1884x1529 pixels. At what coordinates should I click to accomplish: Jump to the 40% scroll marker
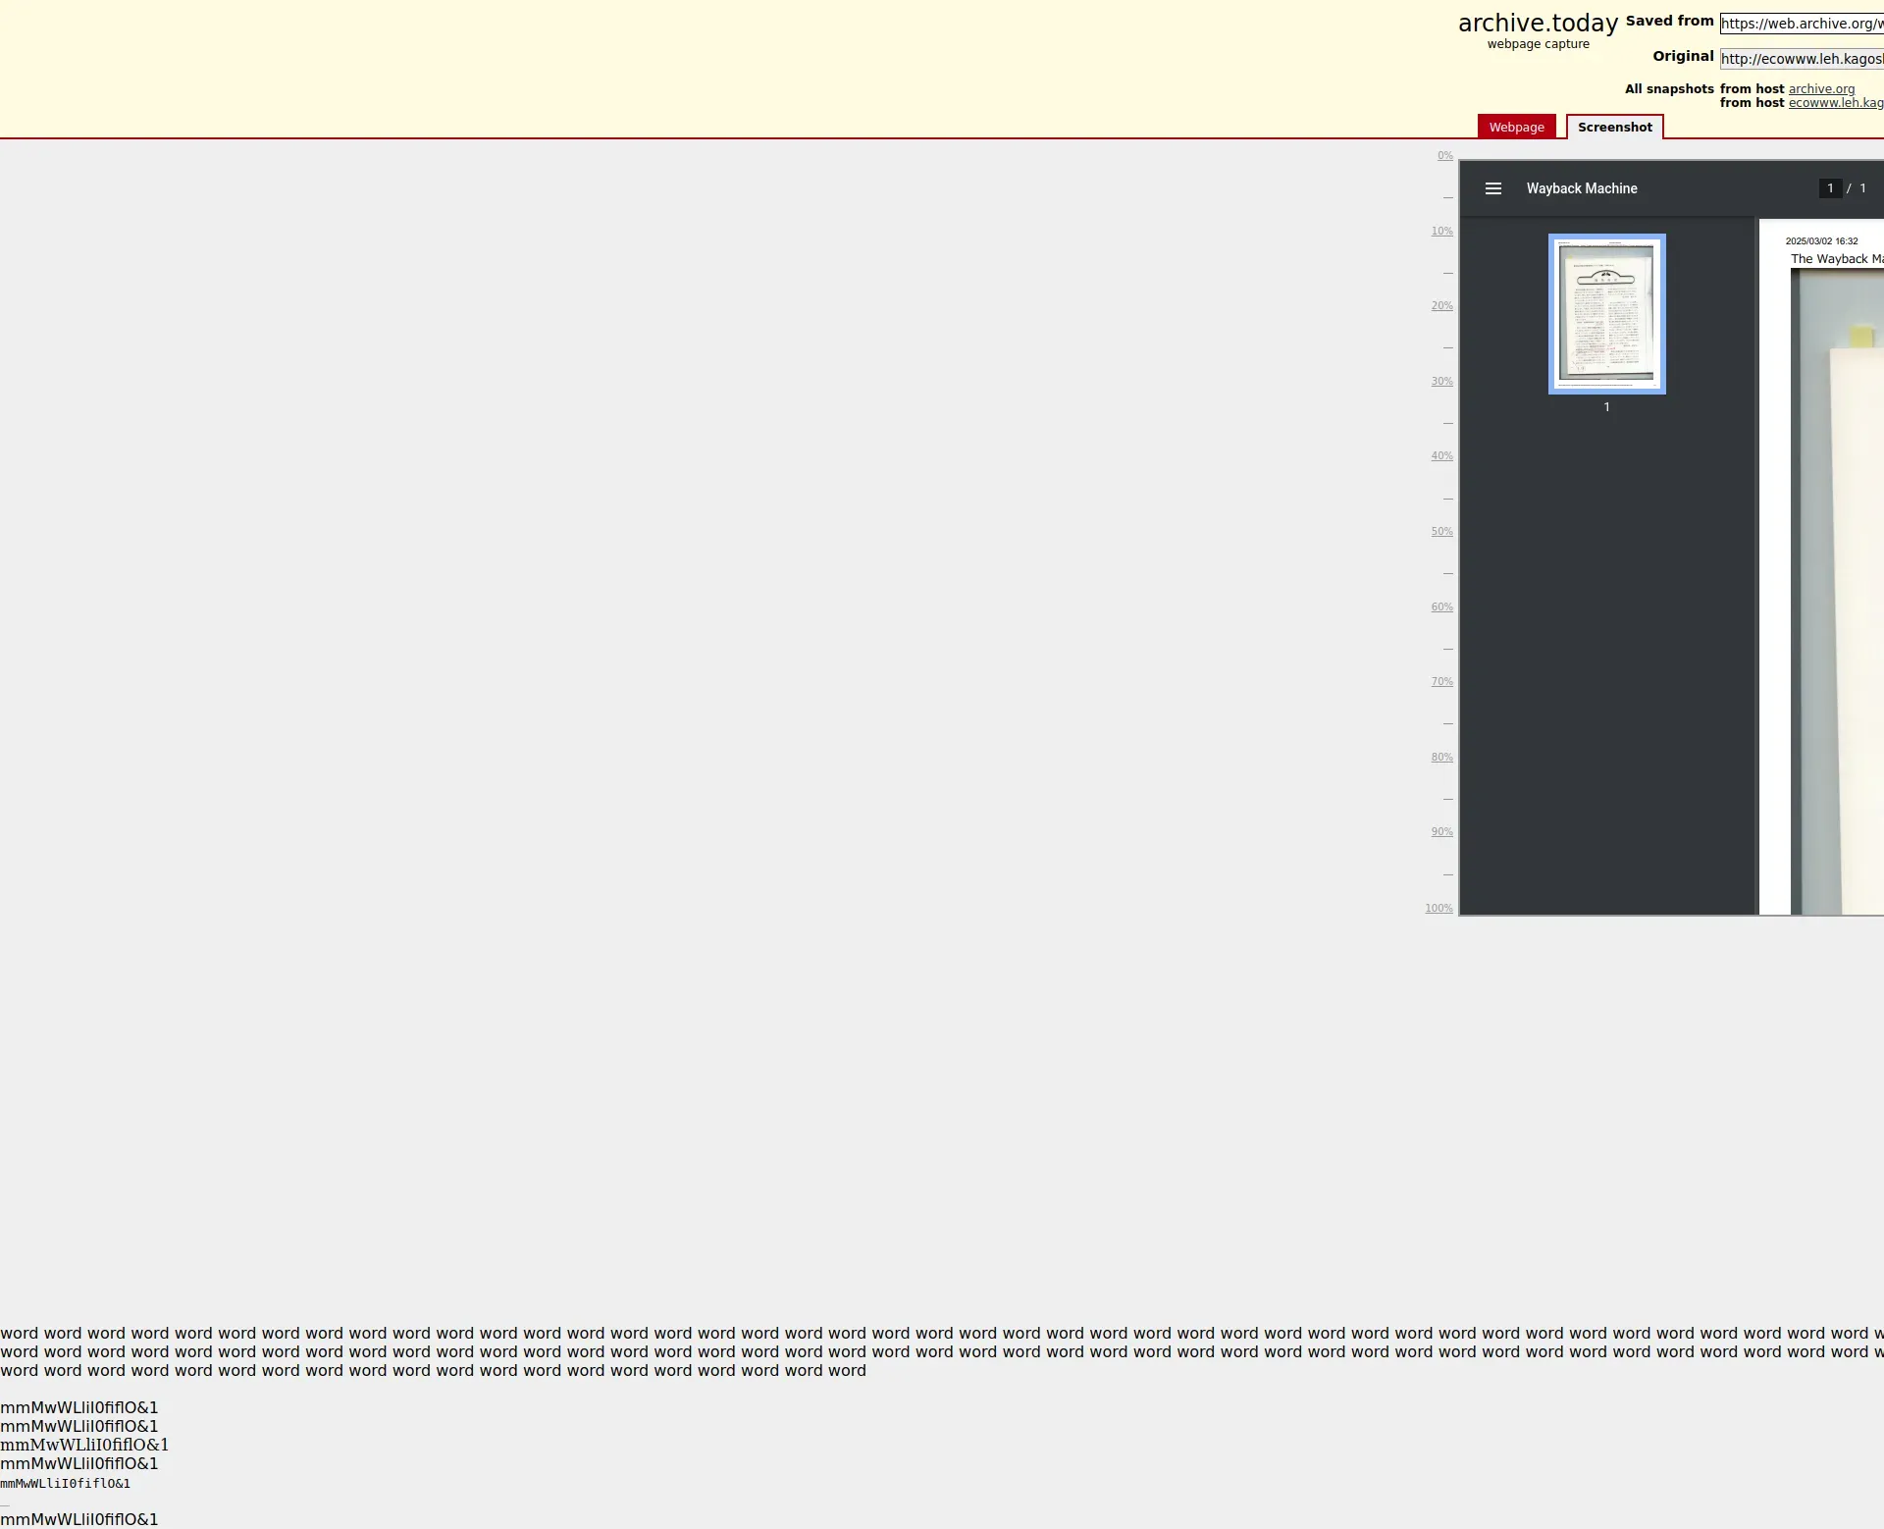point(1441,456)
